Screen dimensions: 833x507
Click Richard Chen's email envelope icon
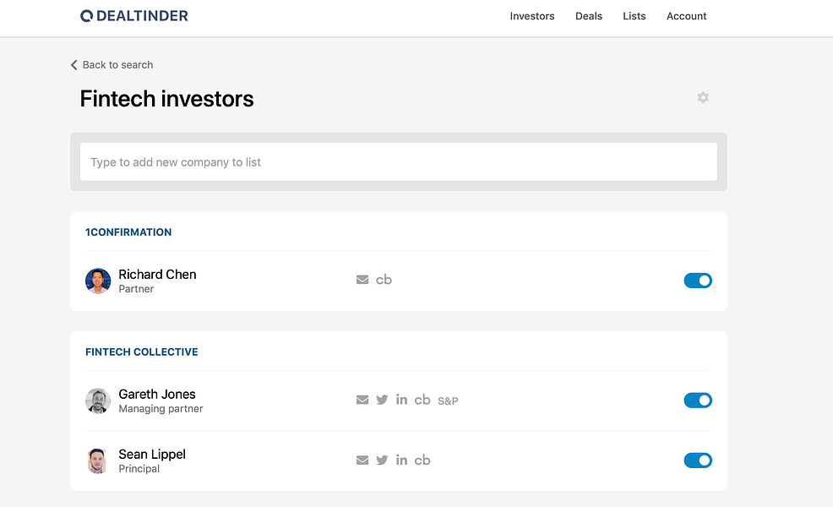362,280
